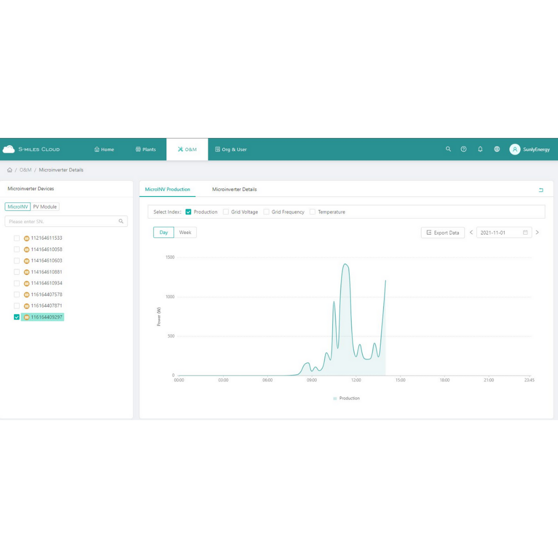Open the Plants menu in top navigation
Image resolution: width=558 pixels, height=558 pixels.
[146, 149]
